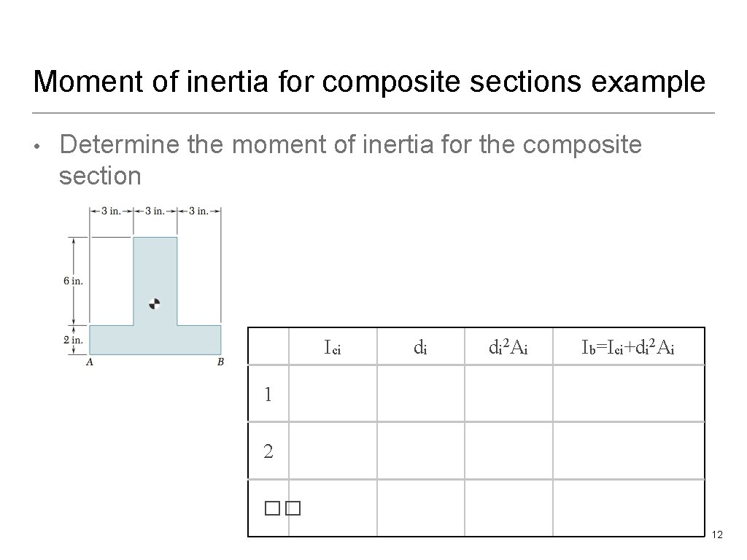The image size is (747, 560).
Task: Click the leftmost "3 in." width dimension
Action: point(111,211)
